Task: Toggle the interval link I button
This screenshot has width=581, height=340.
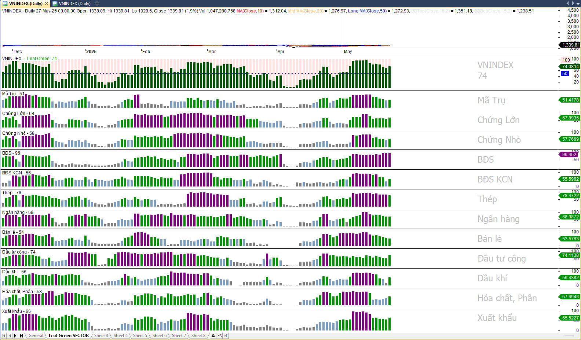Action: tap(226, 336)
